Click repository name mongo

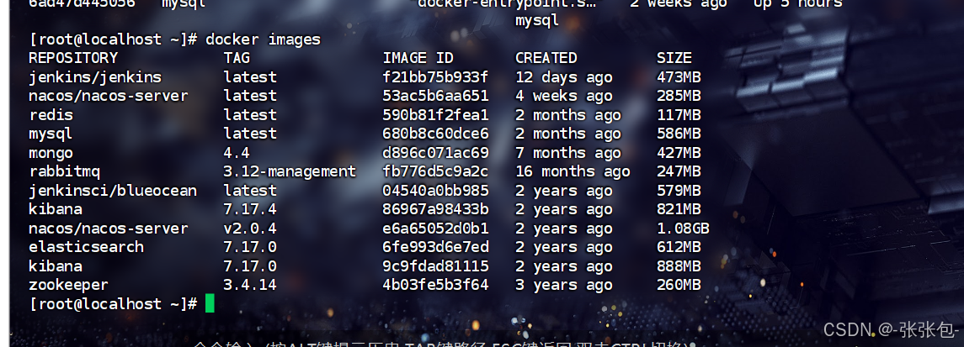tap(51, 153)
